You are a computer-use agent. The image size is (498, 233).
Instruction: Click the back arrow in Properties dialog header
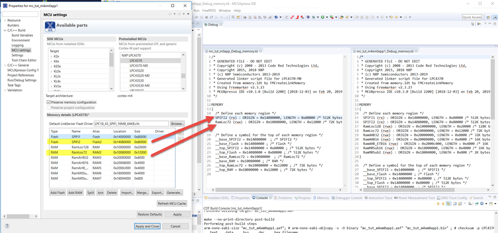point(170,14)
